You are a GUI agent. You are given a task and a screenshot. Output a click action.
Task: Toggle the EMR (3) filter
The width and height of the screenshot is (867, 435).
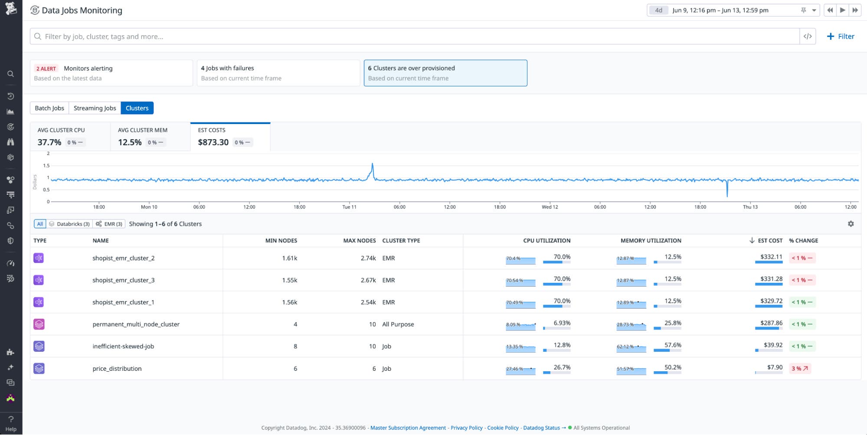(109, 224)
